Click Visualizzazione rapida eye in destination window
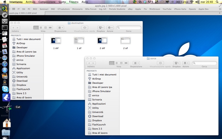 point(85,28)
